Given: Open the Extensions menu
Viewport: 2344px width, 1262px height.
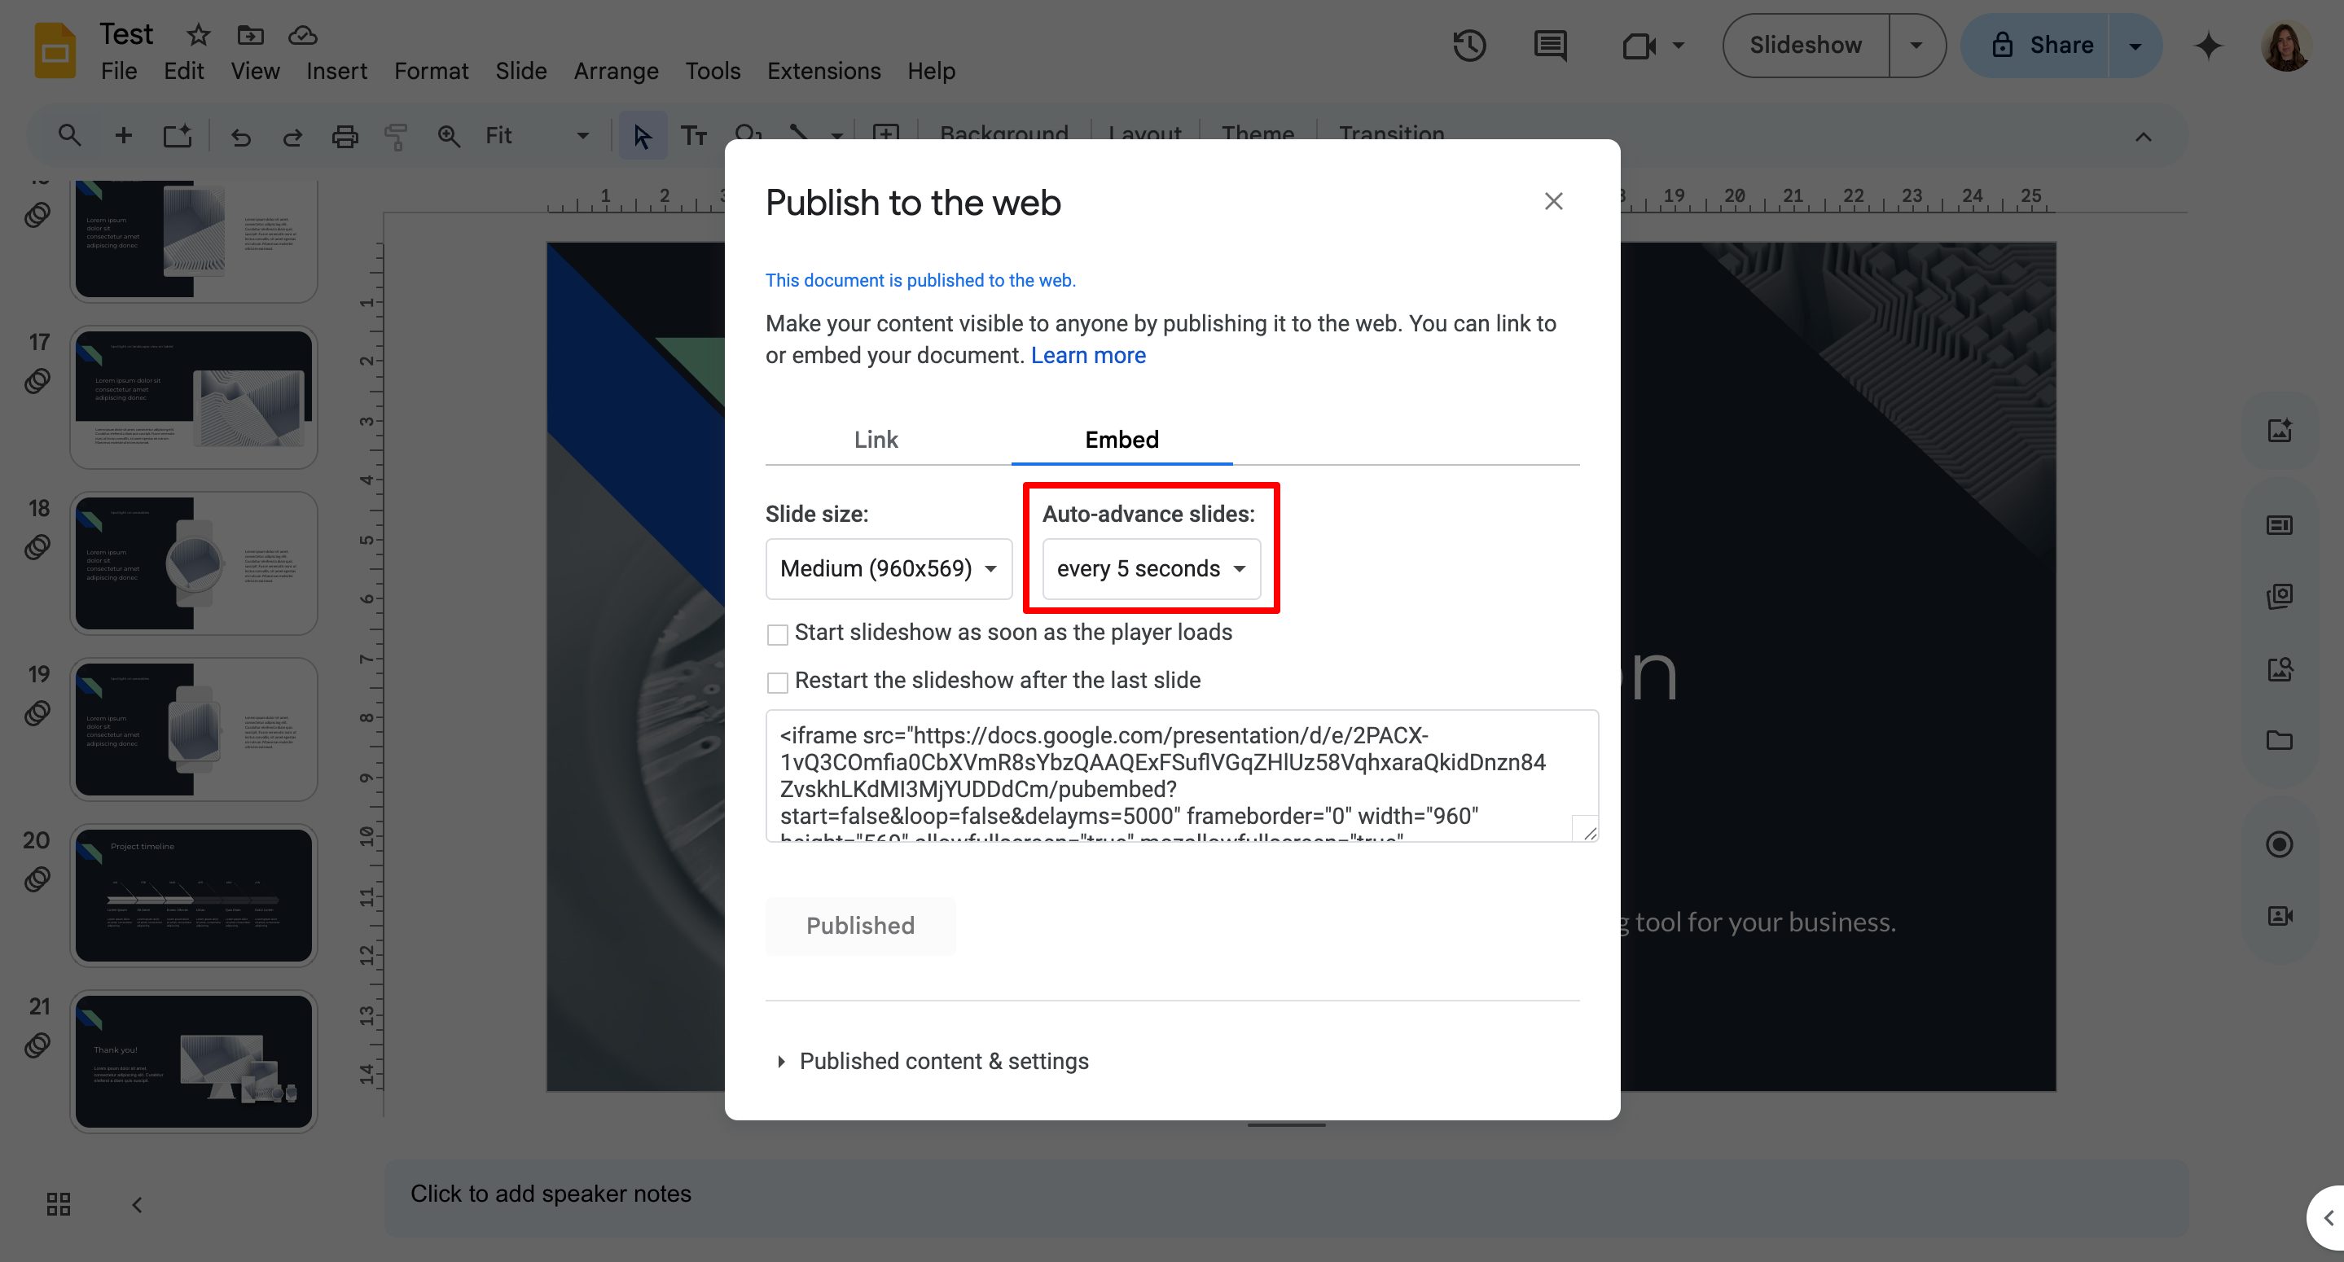Looking at the screenshot, I should pos(823,71).
